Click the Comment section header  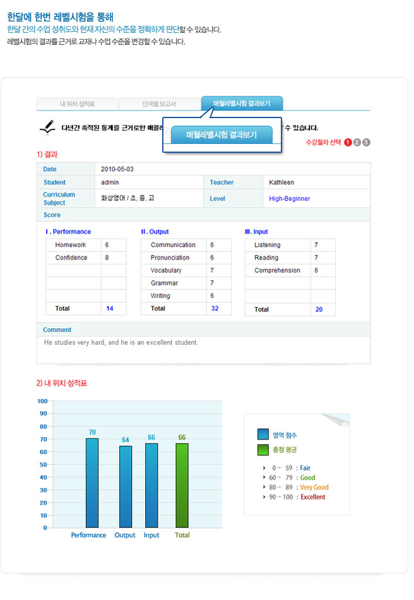click(x=204, y=330)
